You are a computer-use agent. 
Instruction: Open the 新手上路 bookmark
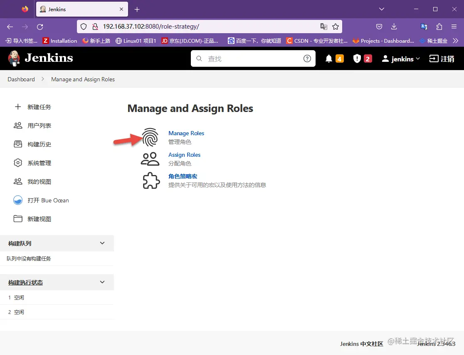click(96, 41)
